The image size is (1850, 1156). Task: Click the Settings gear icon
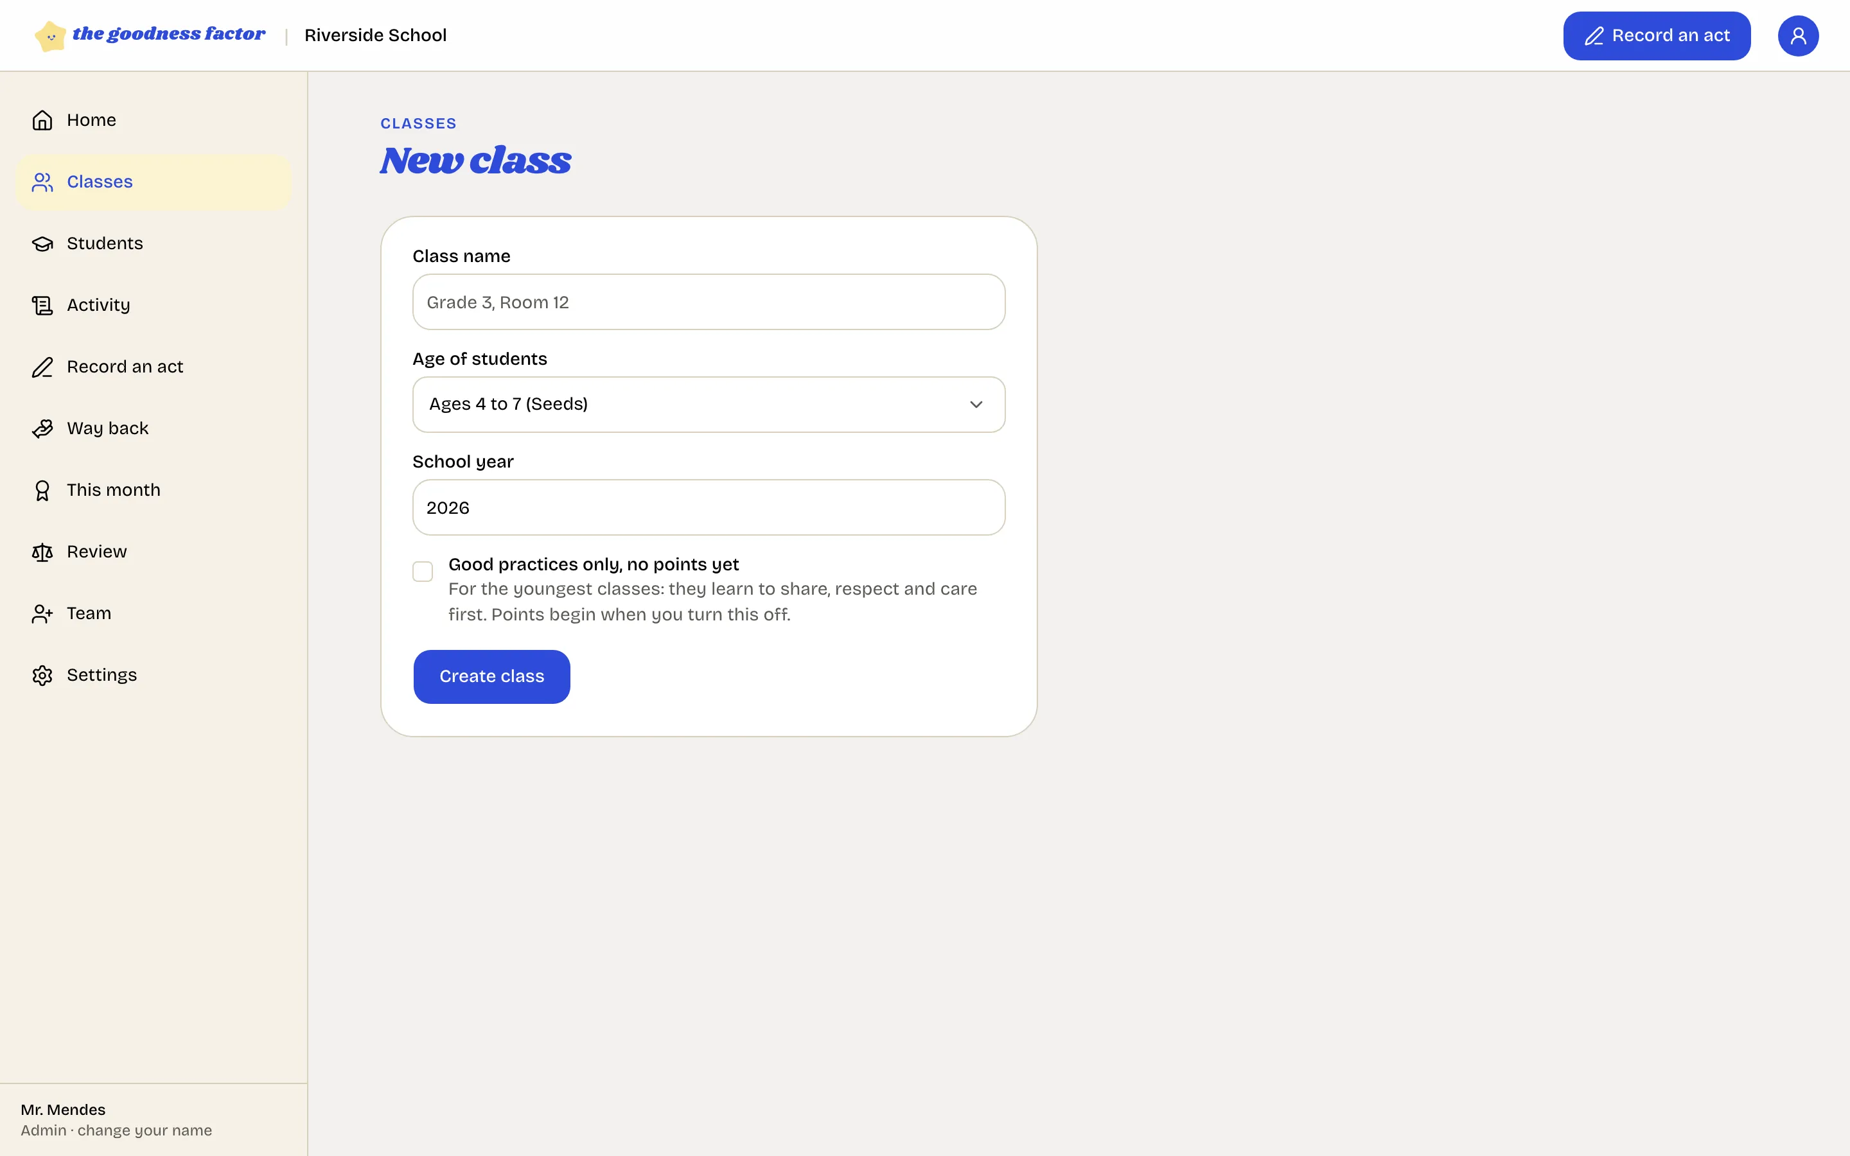click(42, 675)
